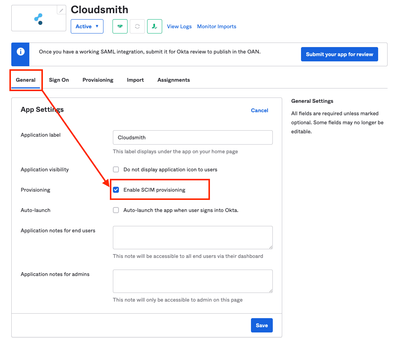Screen dimensions: 409x343
Task: Open Monitor Imports link
Action: (217, 26)
